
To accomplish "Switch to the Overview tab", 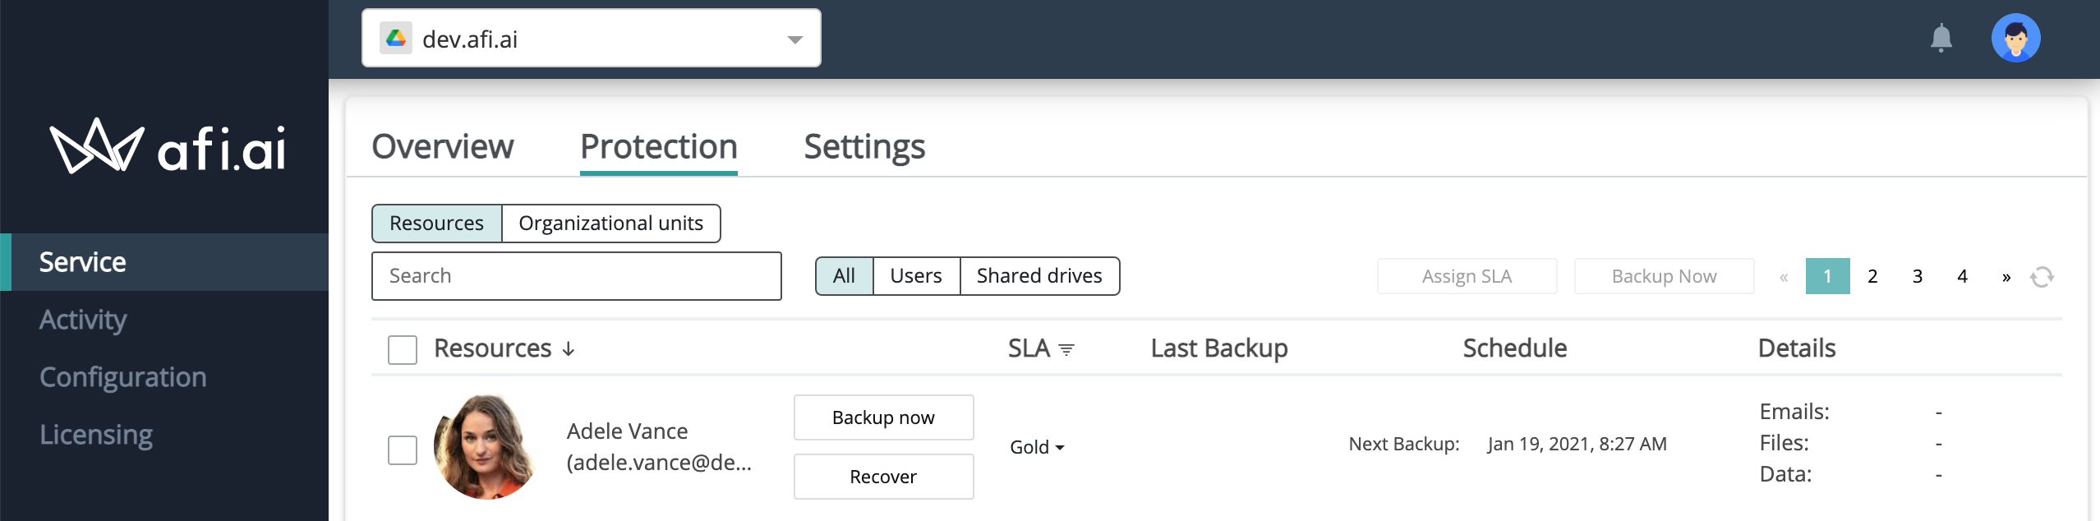I will coord(443,146).
